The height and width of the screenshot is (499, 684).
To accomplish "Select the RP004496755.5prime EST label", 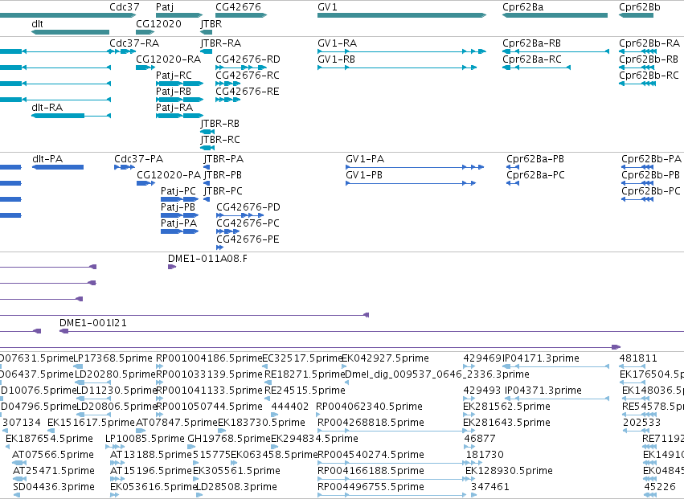I will tap(371, 487).
